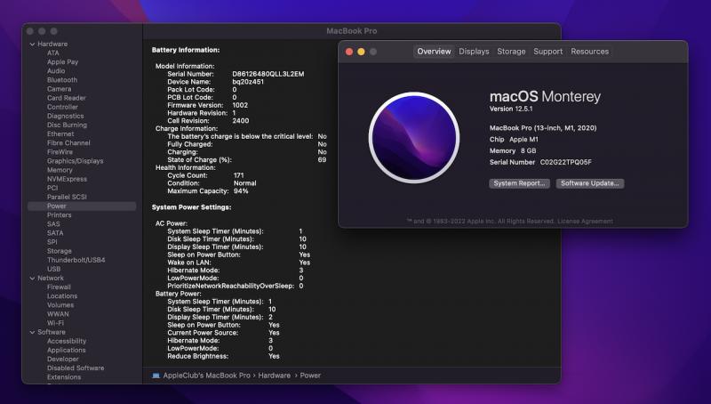Image resolution: width=711 pixels, height=404 pixels.
Task: Click Power in the path bar
Action: click(310, 376)
